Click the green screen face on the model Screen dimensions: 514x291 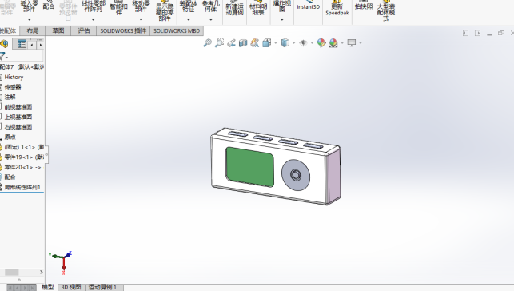249,167
